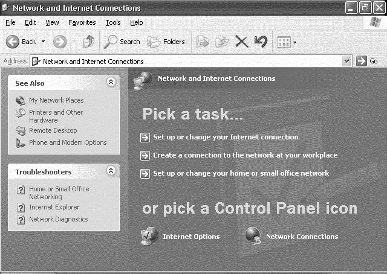Click Set up home or small office network
Viewport: 387px width, 274px height.
tap(241, 173)
